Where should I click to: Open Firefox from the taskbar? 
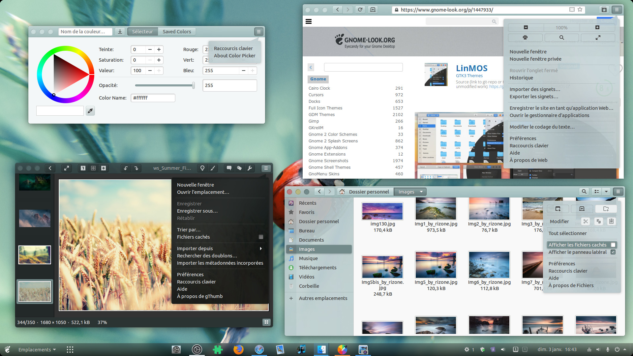point(238,349)
